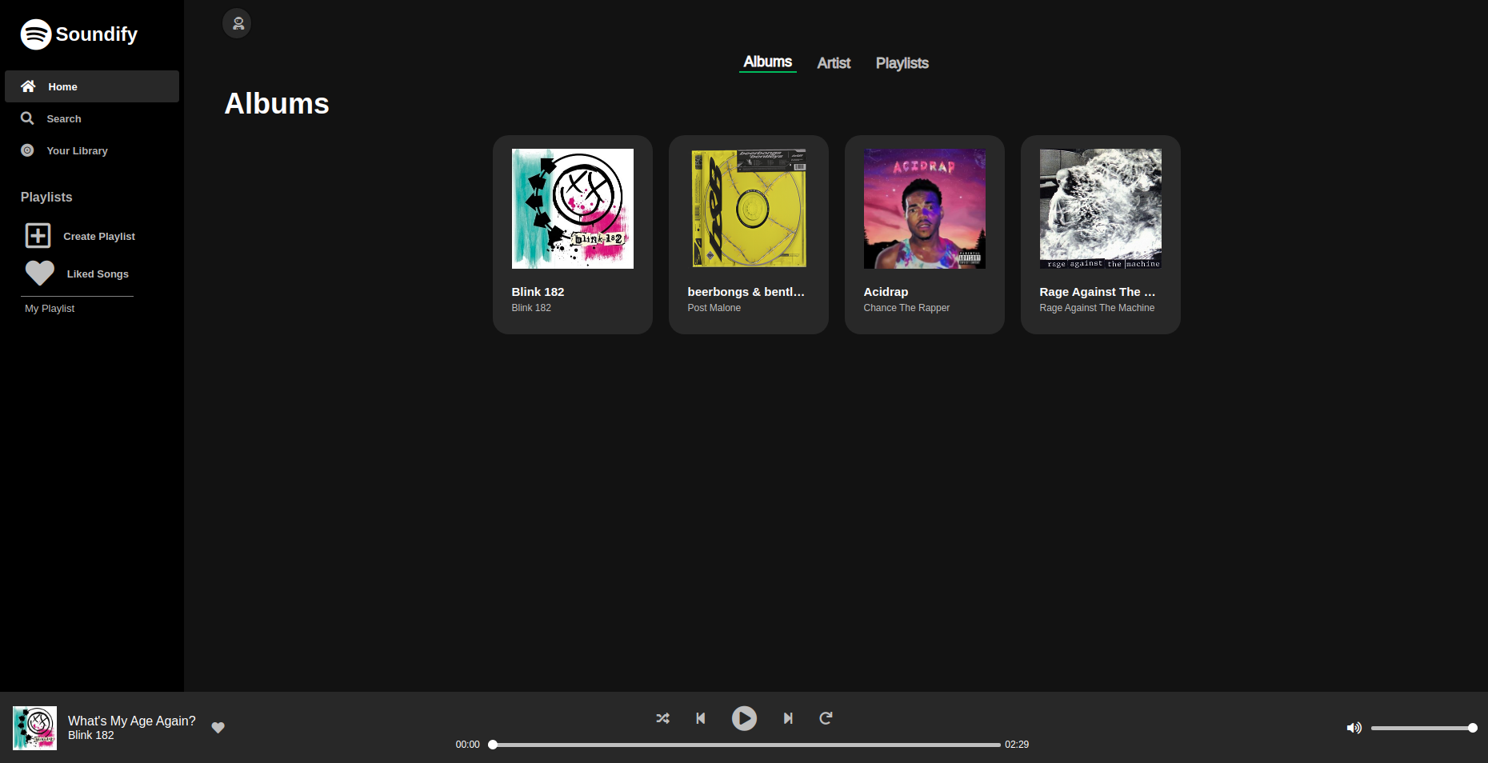Click the Soundify brand name
This screenshot has width=1488, height=763.
pyautogui.click(x=97, y=34)
